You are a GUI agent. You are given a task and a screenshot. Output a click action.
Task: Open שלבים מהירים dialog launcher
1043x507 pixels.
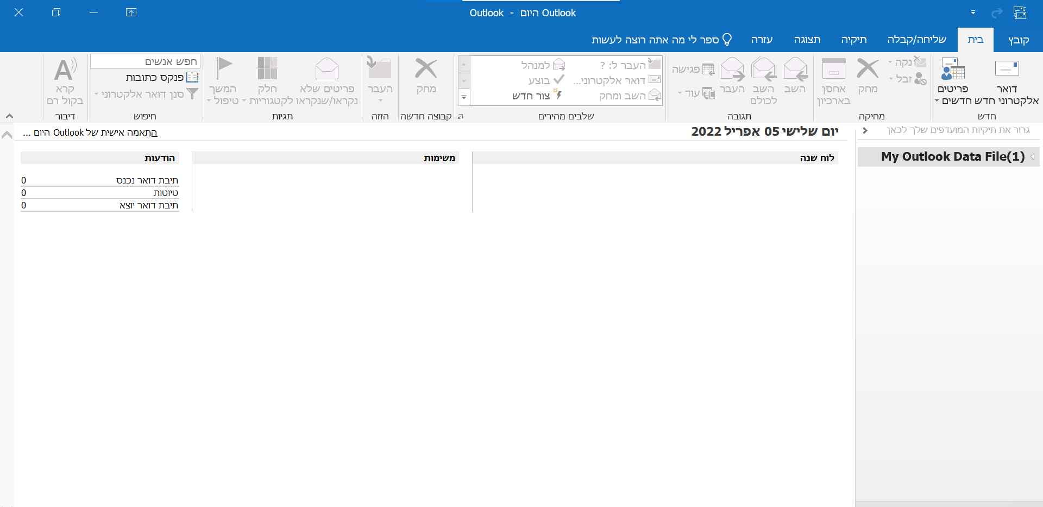pyautogui.click(x=461, y=116)
